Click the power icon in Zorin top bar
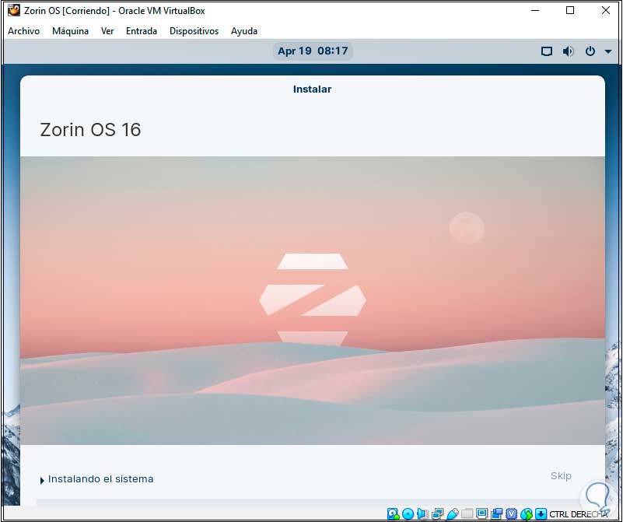The image size is (623, 522). click(590, 51)
